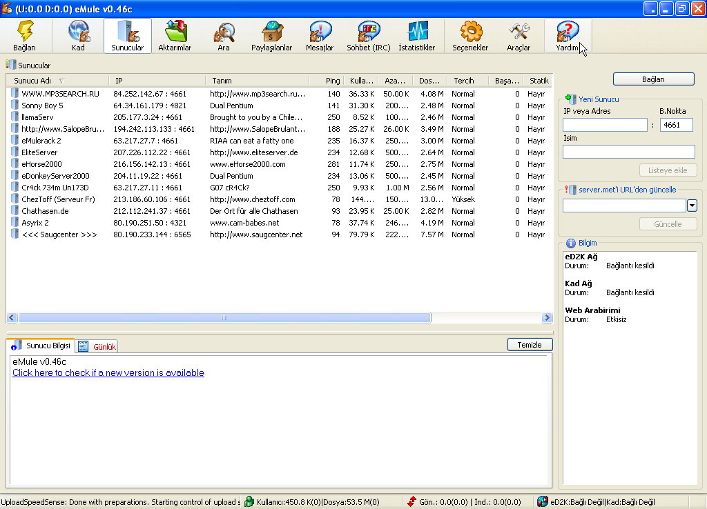Switch to the Sunucu Bilgisi tab
Viewport: 707px width, 509px height.
pyautogui.click(x=41, y=346)
